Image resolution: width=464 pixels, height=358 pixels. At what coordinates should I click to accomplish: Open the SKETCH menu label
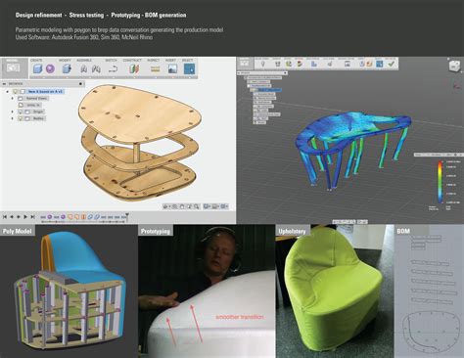point(112,61)
